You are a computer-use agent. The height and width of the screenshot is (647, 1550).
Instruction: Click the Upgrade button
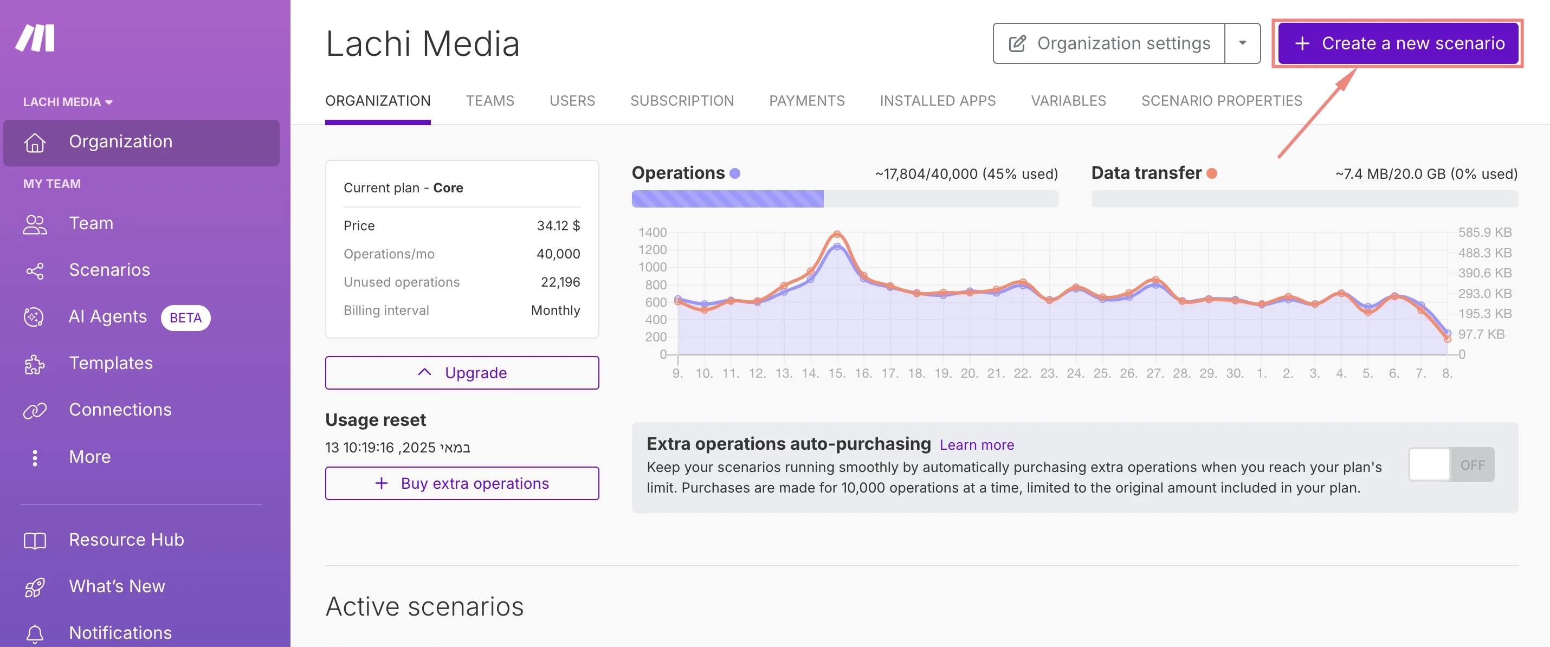pos(462,373)
